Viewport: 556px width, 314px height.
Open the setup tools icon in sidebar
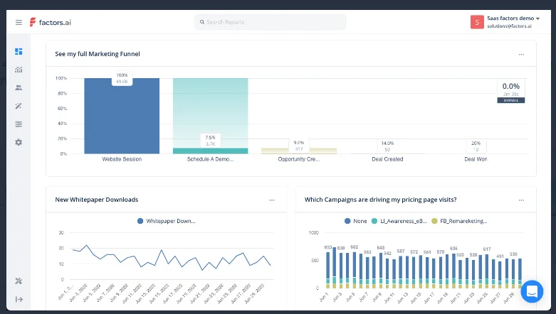coord(19,281)
